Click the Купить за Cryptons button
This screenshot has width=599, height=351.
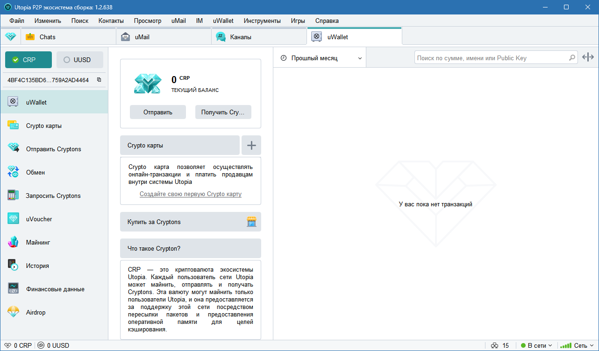[x=191, y=222]
